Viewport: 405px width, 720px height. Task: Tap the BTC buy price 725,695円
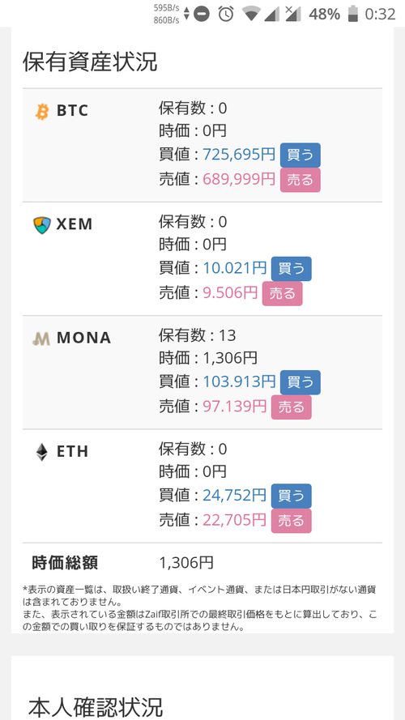239,155
